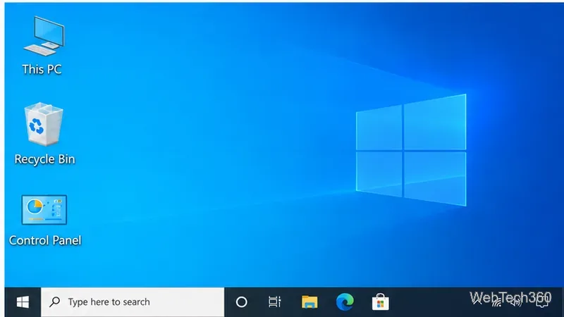Open Cortana from the taskbar circle icon

click(x=241, y=302)
